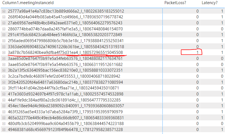Sort by the Latency? column header
The width and height of the screenshot is (230, 134).
210,3
